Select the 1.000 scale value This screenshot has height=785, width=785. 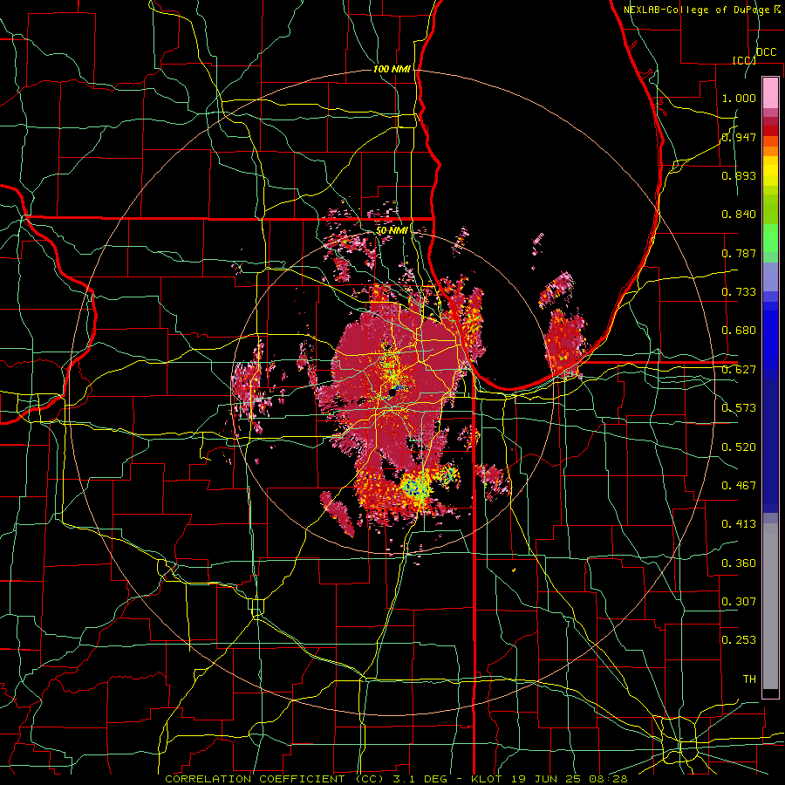point(739,98)
